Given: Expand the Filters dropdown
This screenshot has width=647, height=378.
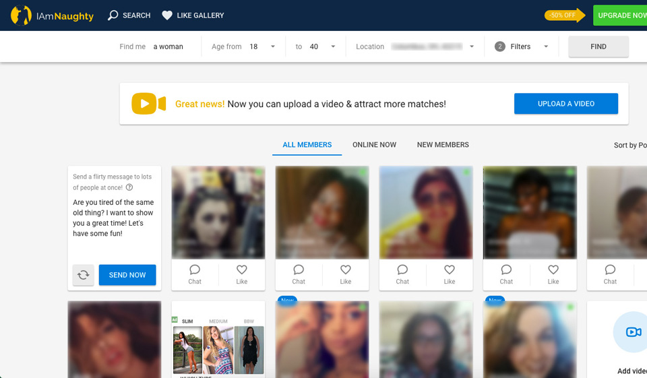Looking at the screenshot, I should pos(545,46).
